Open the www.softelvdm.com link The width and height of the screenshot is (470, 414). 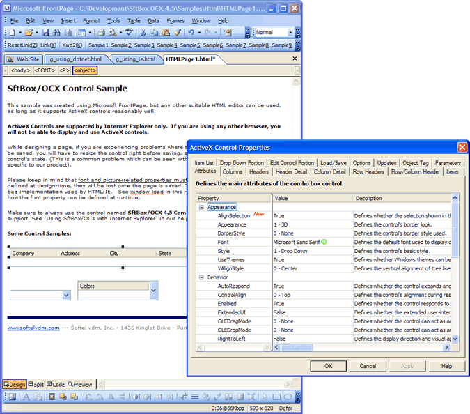pyautogui.click(x=33, y=327)
